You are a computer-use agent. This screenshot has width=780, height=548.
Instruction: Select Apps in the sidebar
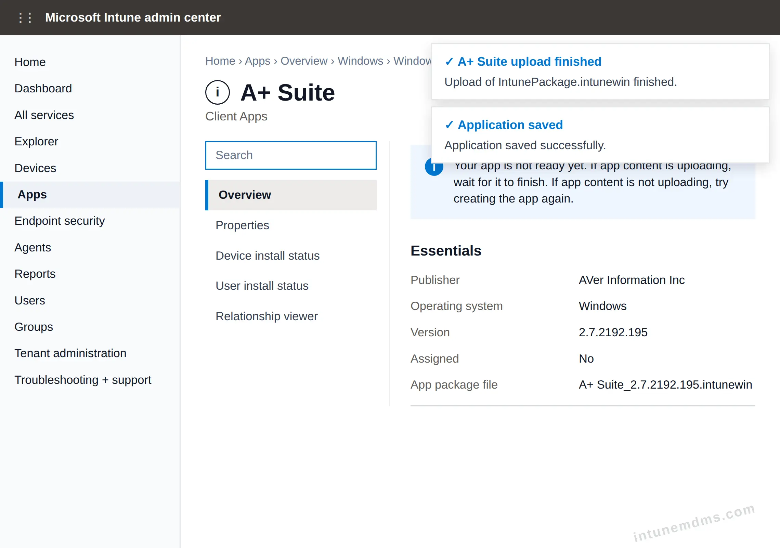pos(90,194)
